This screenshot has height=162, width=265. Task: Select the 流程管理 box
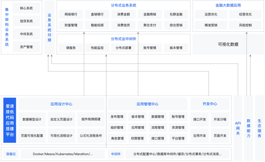click(x=158, y=127)
